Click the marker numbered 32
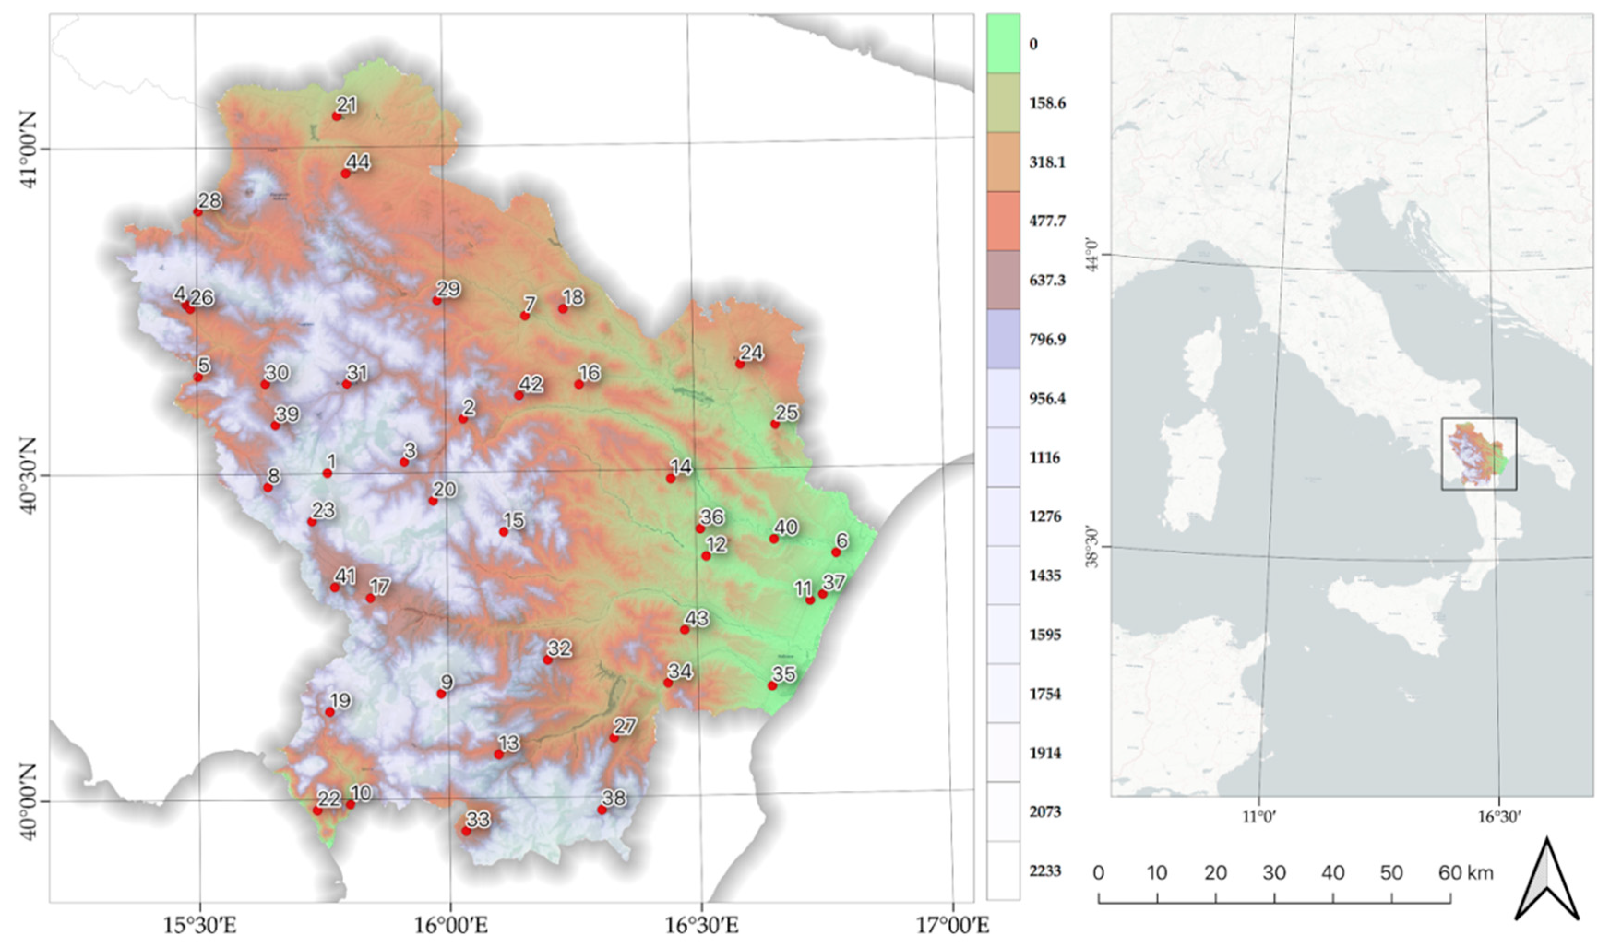The image size is (1610, 948). coord(548,660)
